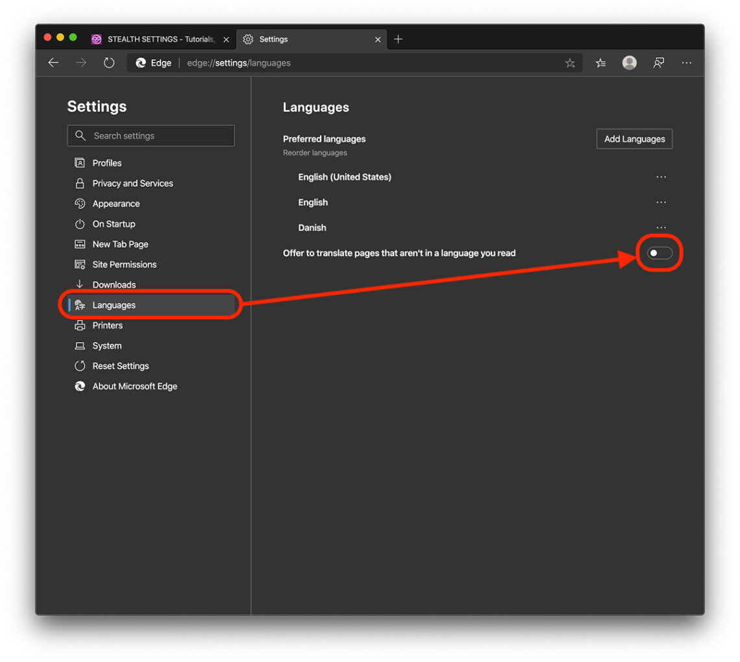Open the Downloads settings section
The image size is (740, 662).
[114, 284]
